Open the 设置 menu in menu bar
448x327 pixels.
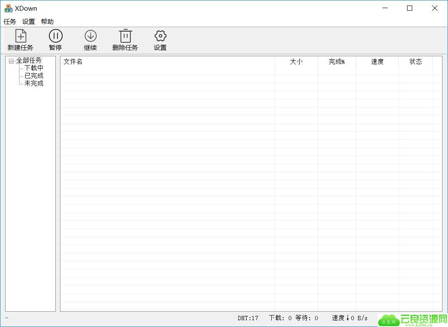(x=29, y=22)
